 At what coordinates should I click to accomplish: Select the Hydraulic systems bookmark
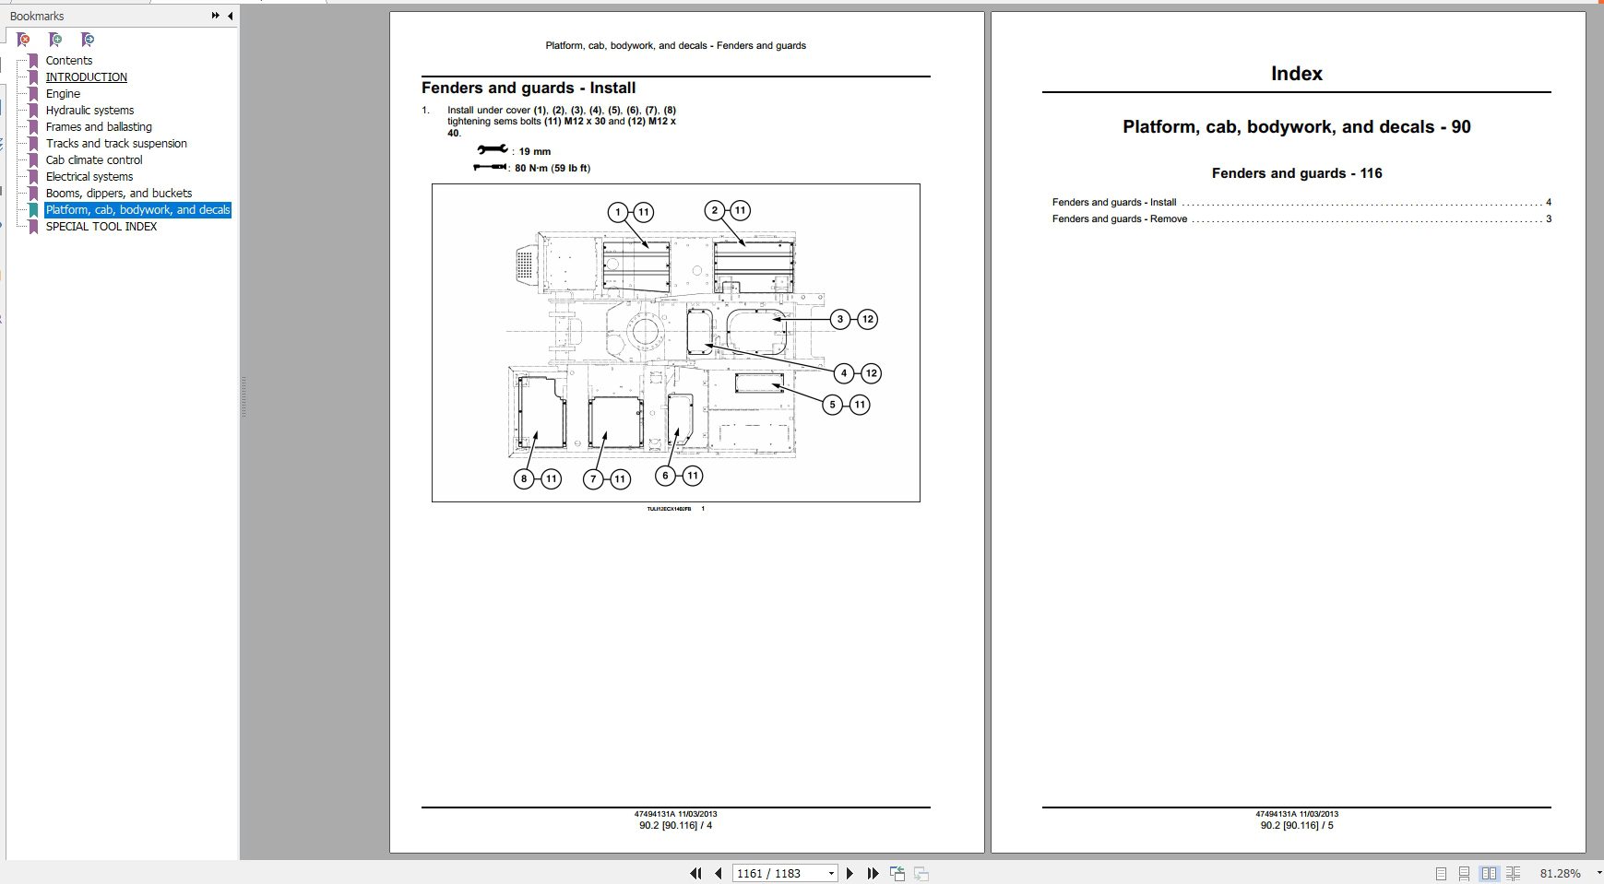89,110
